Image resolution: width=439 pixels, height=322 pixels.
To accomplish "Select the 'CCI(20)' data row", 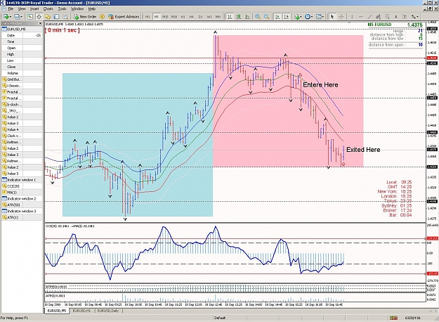I will [x=22, y=186].
